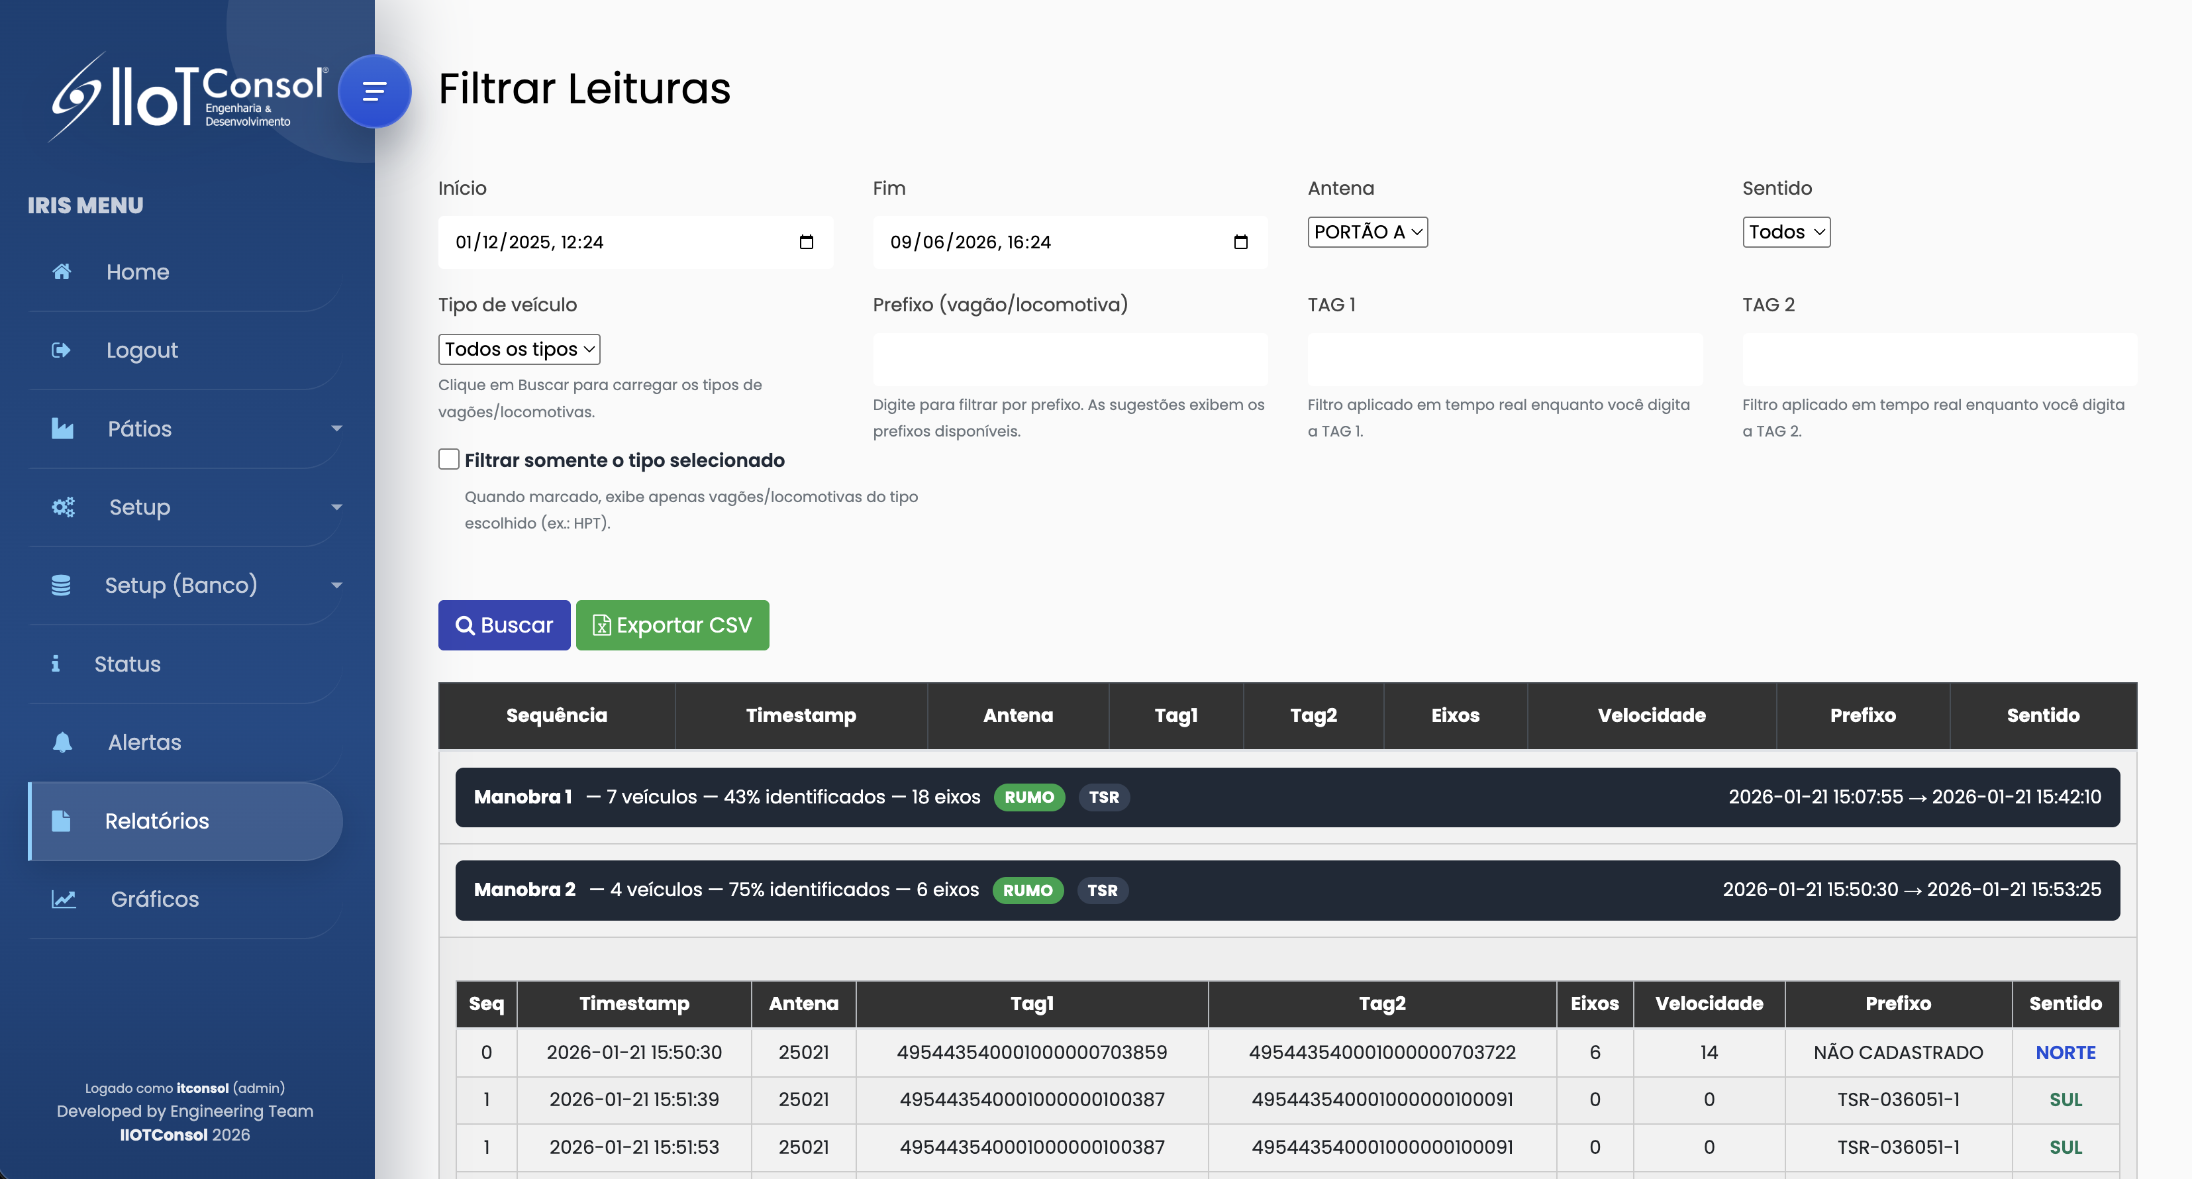Click the Fim date value 09/06/2026, 16:24
This screenshot has height=1179, width=2192.
click(970, 242)
